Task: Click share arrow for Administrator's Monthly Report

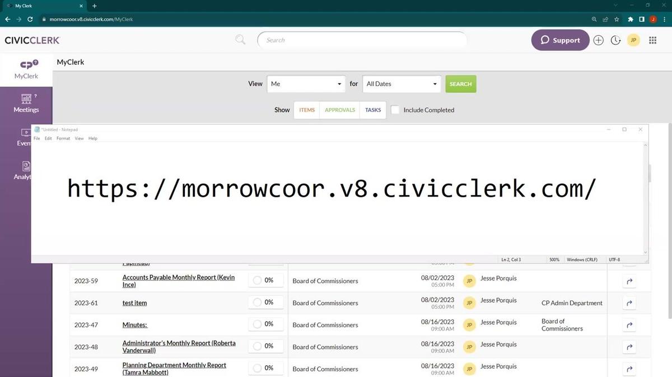Action: [x=629, y=347]
